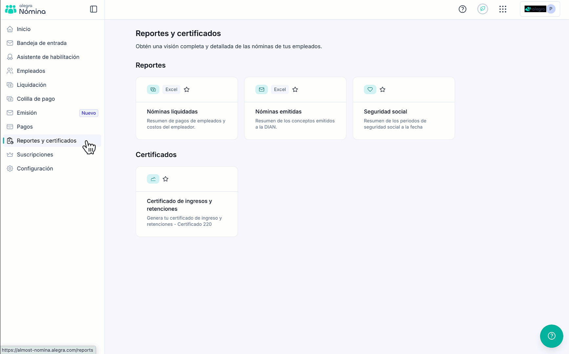
Task: Click the Nuevo badge beside Emisión
Action: click(x=89, y=113)
